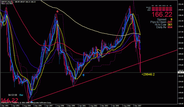This screenshot has width=184, height=107.
Task: Click the EMA signal bar under M1
Action: [153, 10]
